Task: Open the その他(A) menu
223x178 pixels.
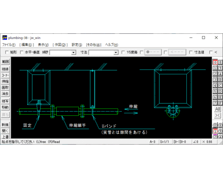Action: [x=94, y=44]
